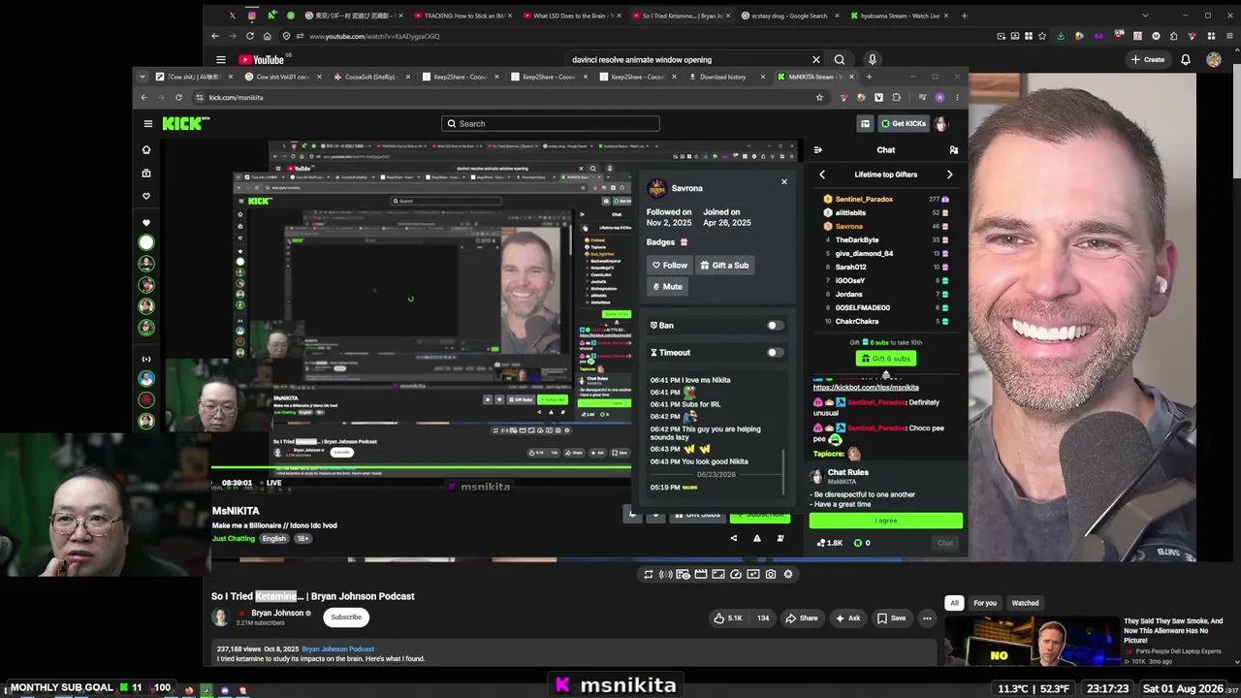Click the YouTube Create button

[1147, 60]
